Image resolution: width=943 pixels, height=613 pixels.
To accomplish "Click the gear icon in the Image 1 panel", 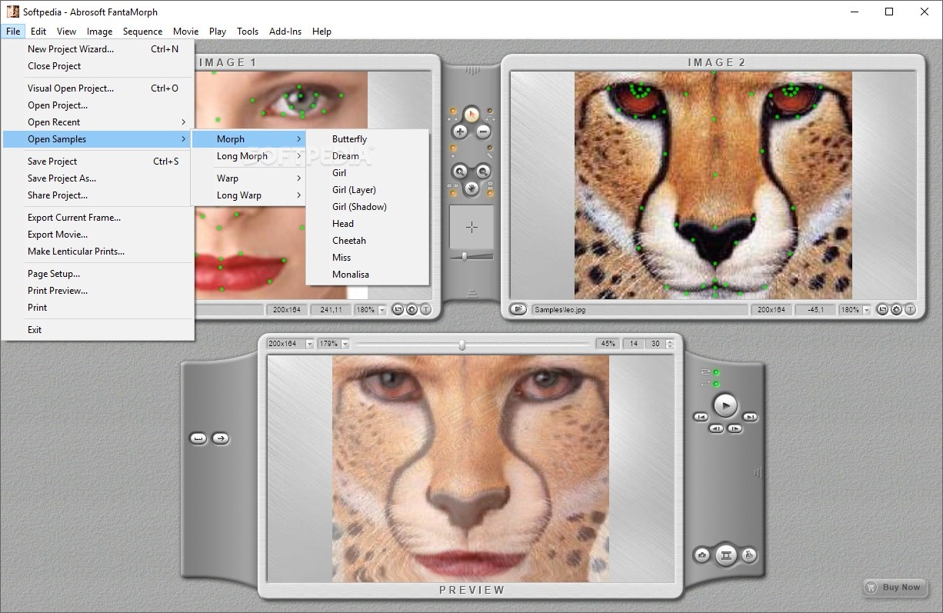I will point(412,309).
